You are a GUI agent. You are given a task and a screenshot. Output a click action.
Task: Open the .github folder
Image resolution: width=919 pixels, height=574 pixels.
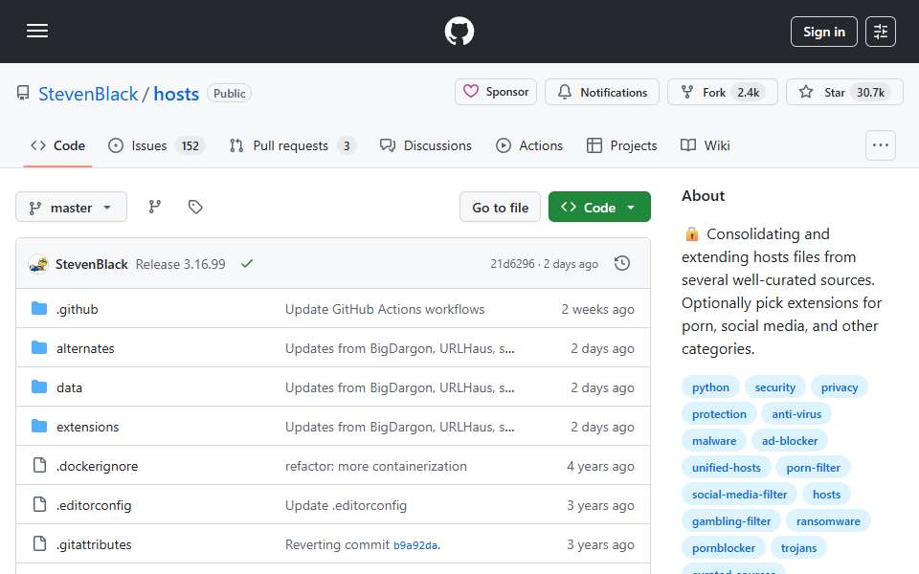[x=77, y=309]
